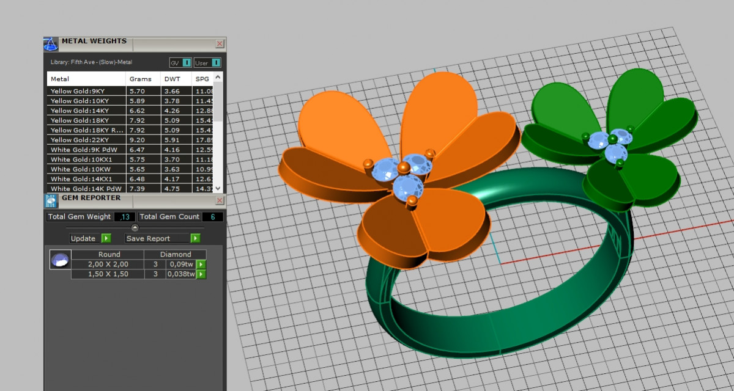Click green arrow for 1,50 X 1,50 row
Screen dimensions: 734x391
point(200,274)
